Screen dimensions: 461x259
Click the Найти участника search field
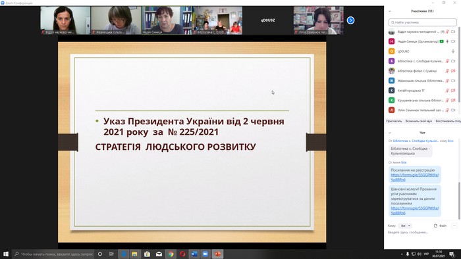click(x=423, y=22)
